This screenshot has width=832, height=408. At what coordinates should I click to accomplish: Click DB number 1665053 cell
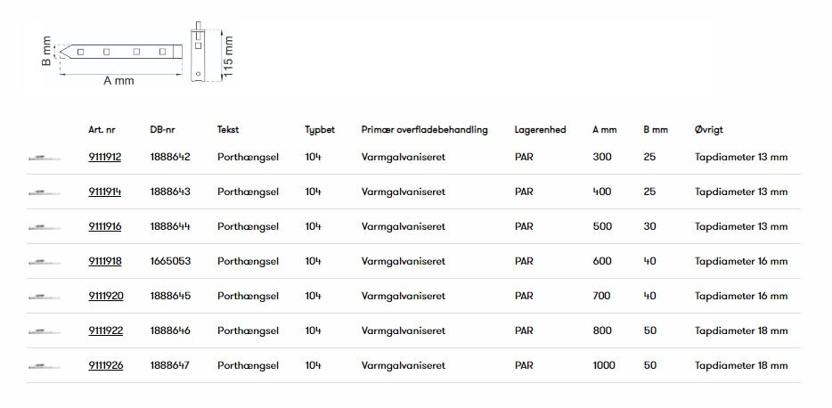[x=170, y=261]
